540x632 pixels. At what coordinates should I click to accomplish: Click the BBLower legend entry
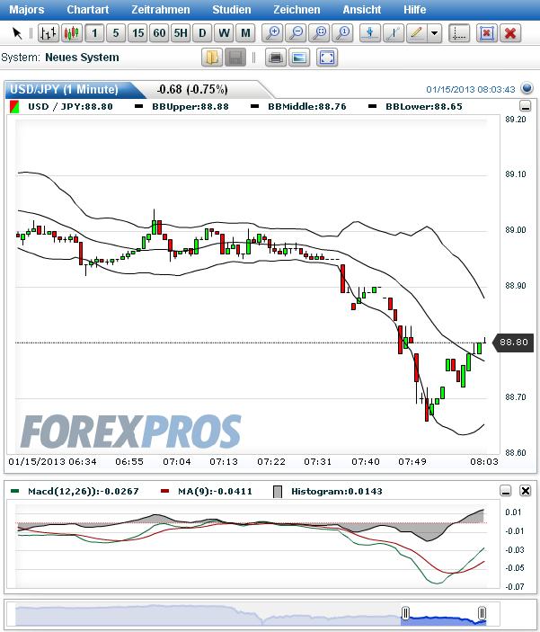pos(415,107)
